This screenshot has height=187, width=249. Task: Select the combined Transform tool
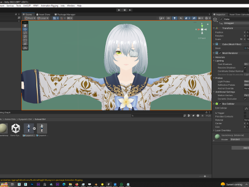pyautogui.click(x=25, y=44)
